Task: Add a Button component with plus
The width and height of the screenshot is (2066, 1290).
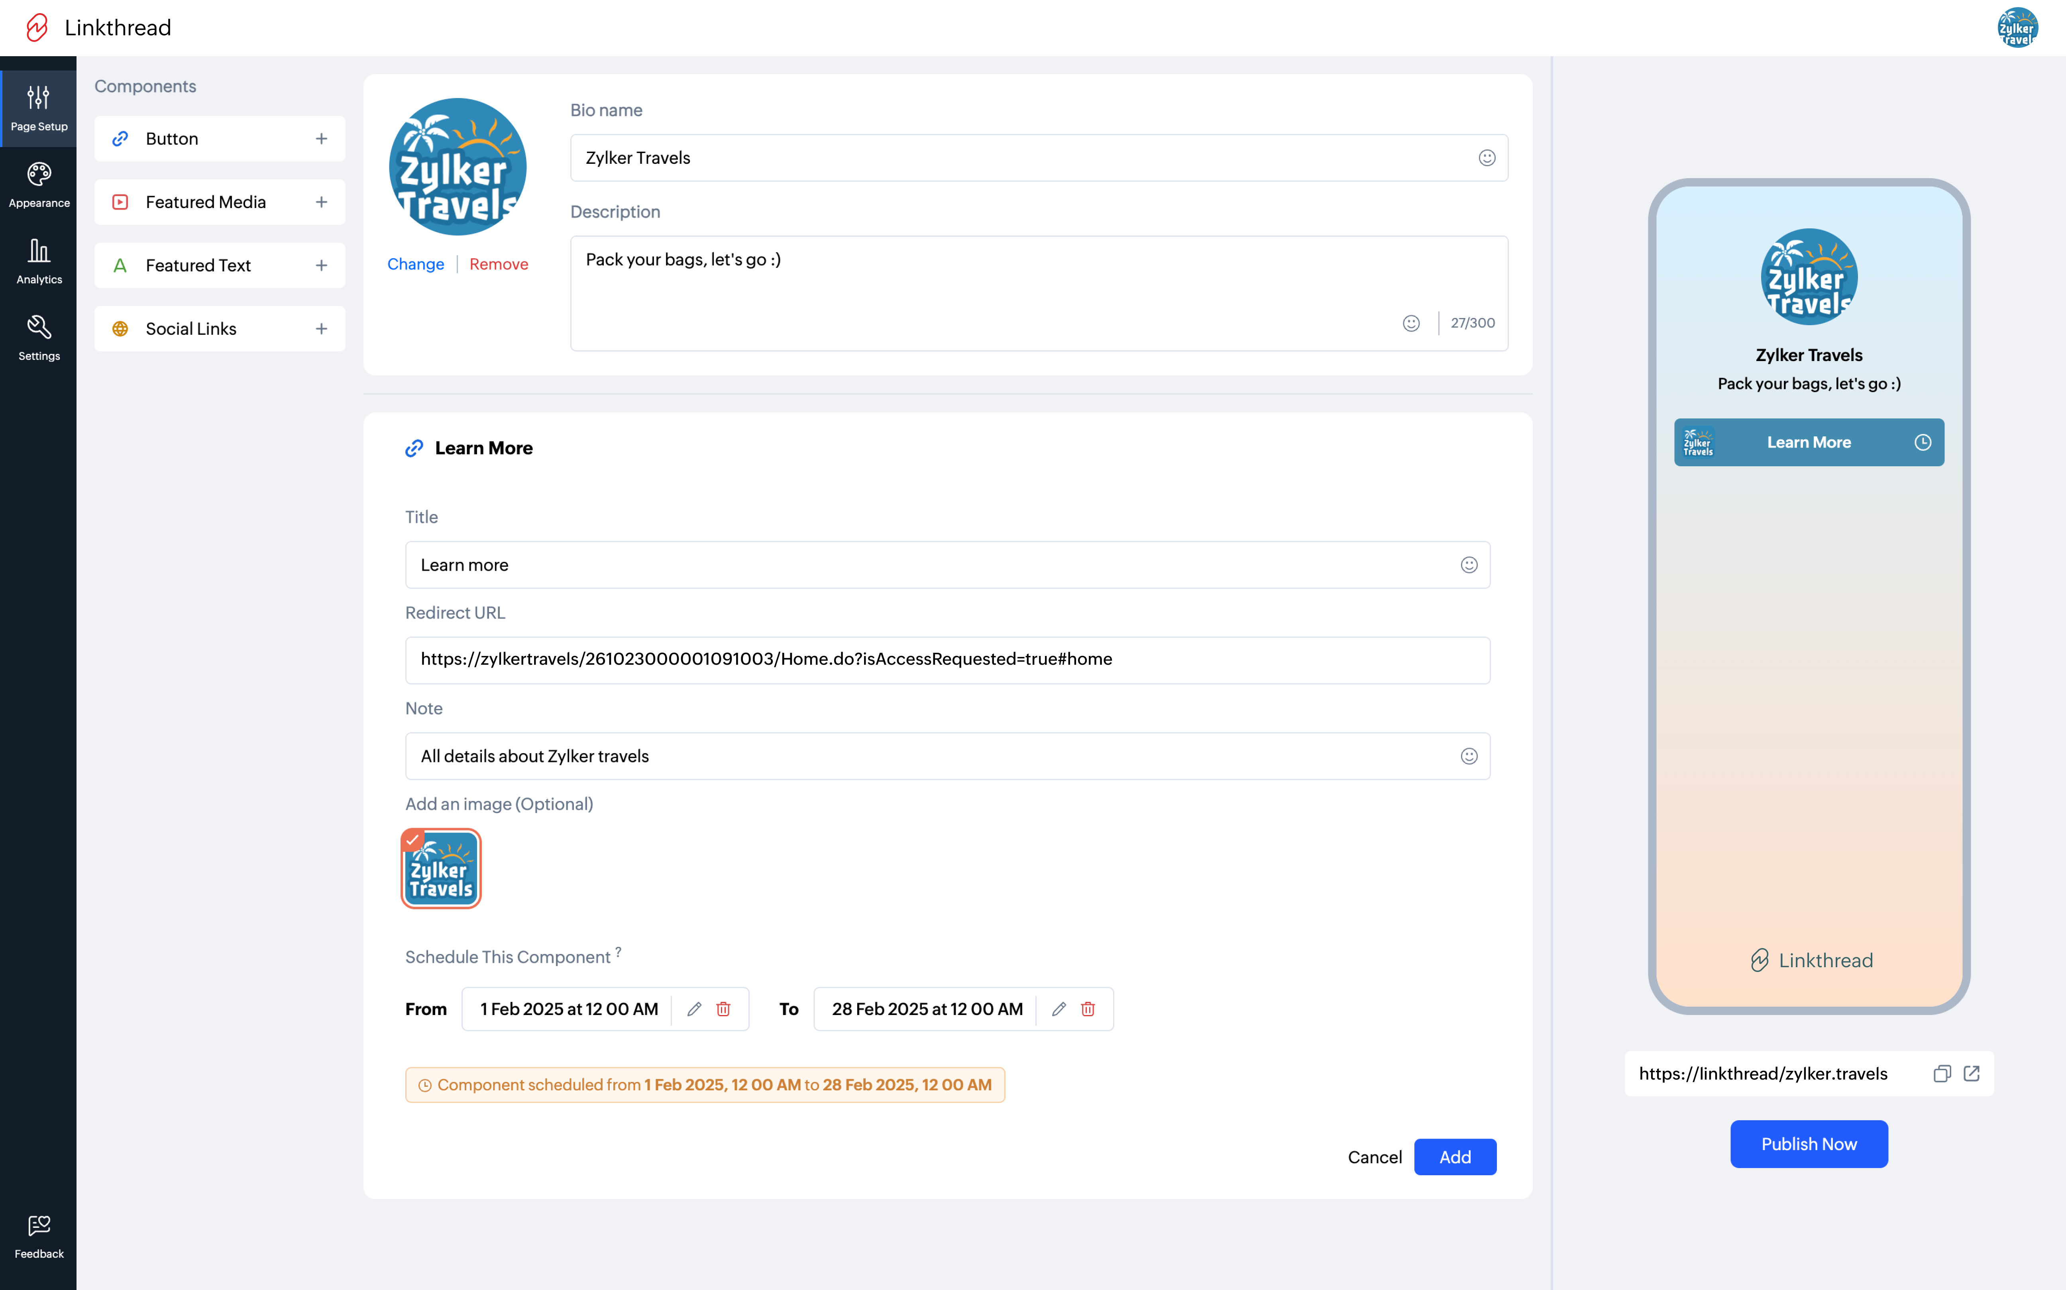Action: click(x=321, y=139)
